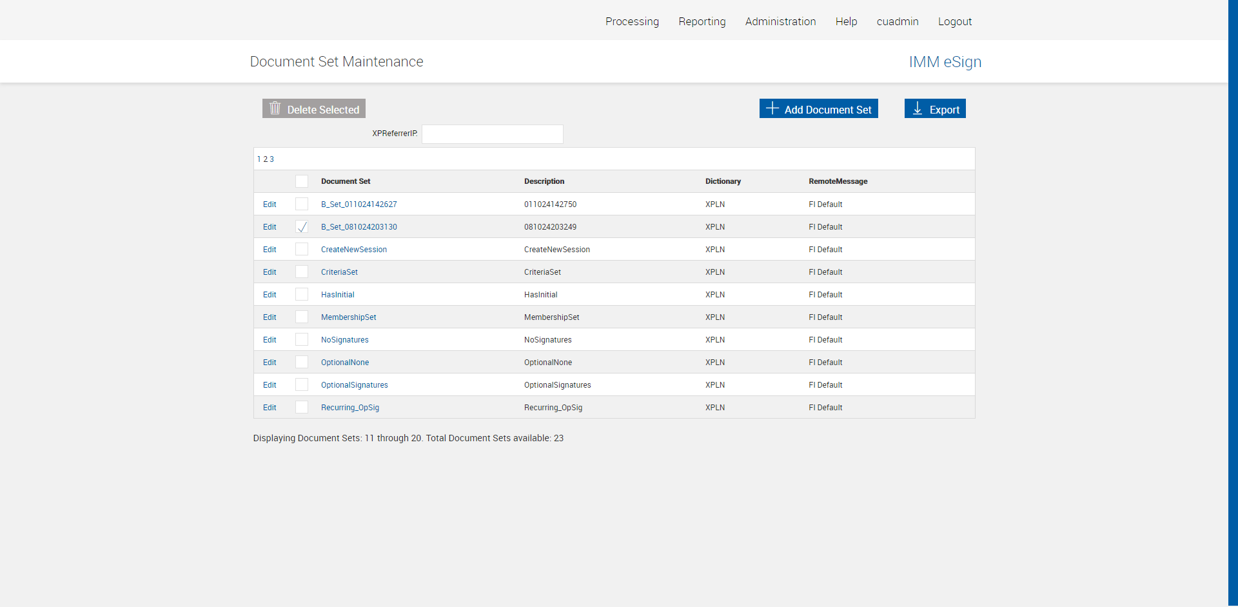Go to page 3 of document sets
This screenshot has width=1238, height=607.
point(272,159)
